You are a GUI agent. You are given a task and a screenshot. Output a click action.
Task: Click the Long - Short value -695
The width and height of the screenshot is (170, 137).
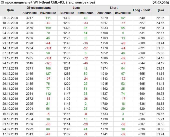pos(142,83)
